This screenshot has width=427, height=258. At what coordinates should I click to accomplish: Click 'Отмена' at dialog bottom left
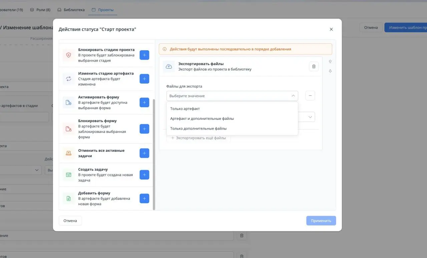tap(70, 221)
